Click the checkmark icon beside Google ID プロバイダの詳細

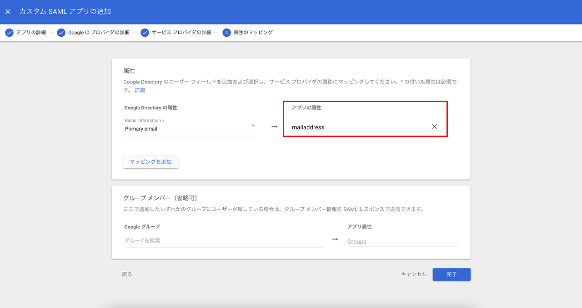(61, 33)
